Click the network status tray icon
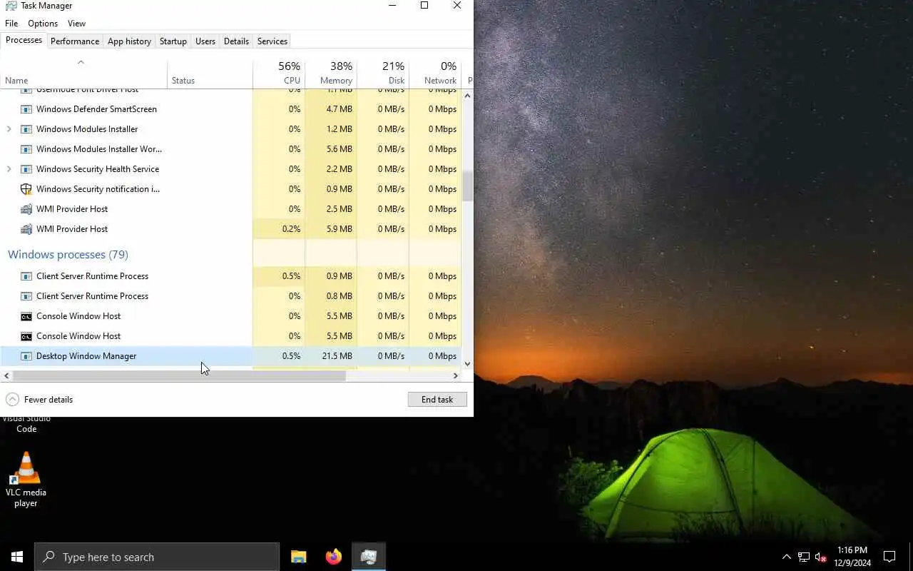913x571 pixels. 804,557
